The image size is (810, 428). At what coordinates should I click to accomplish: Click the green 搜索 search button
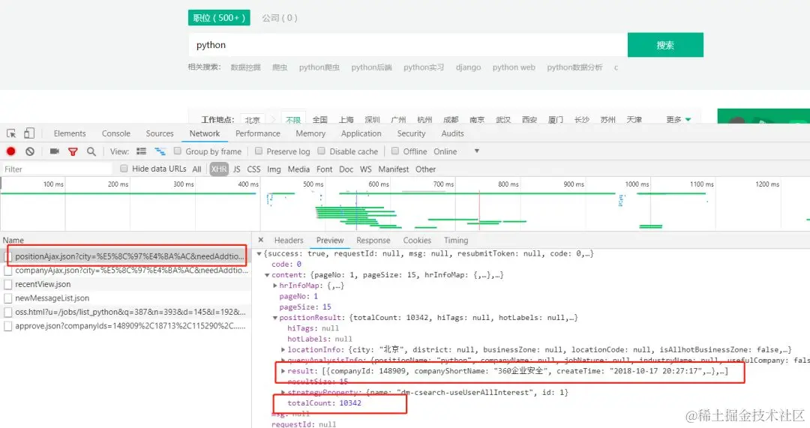(x=665, y=45)
